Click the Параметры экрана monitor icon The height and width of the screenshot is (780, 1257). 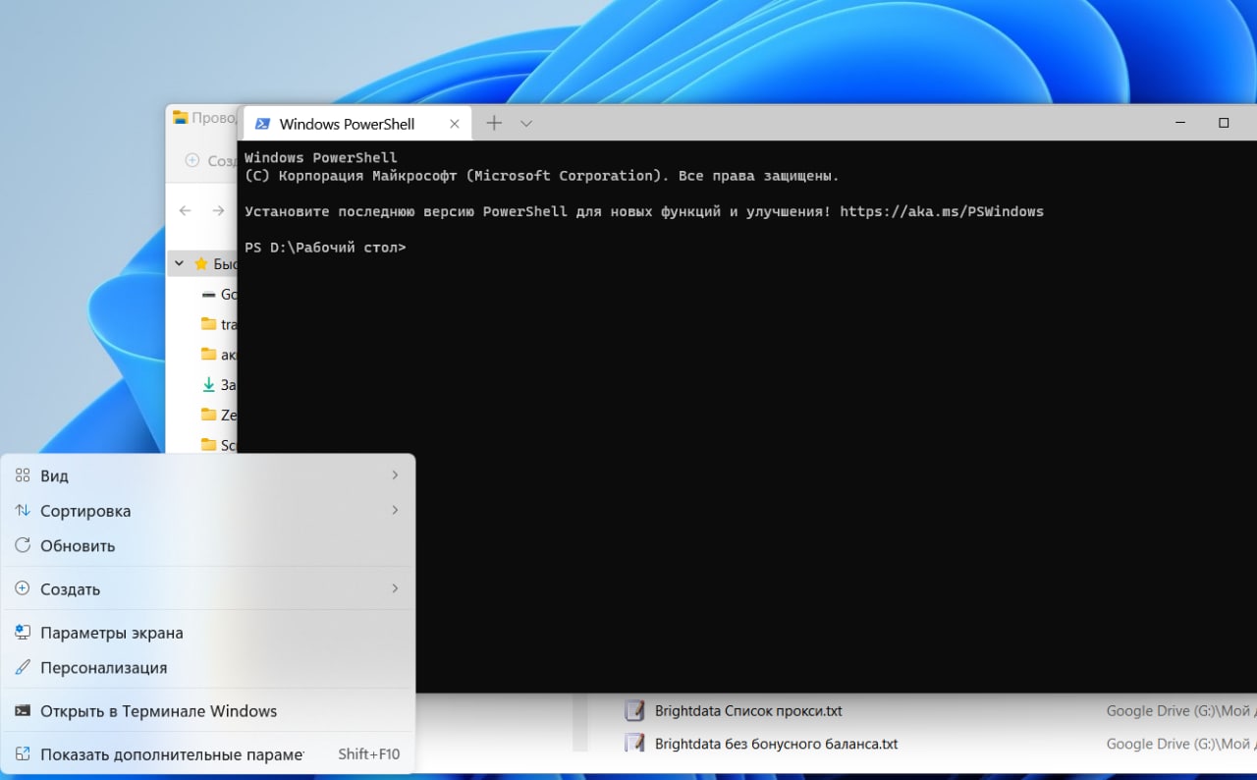point(23,633)
